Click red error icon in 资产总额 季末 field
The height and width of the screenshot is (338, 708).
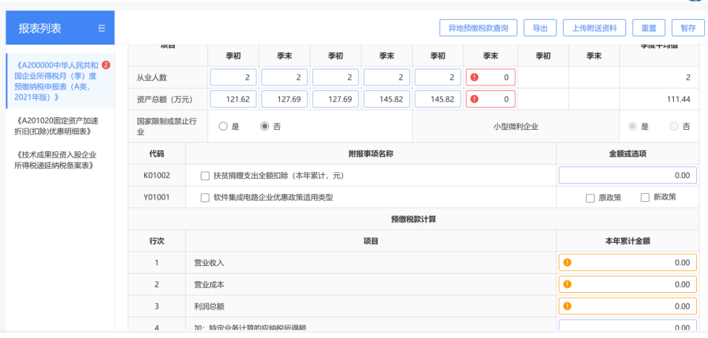[x=475, y=100]
